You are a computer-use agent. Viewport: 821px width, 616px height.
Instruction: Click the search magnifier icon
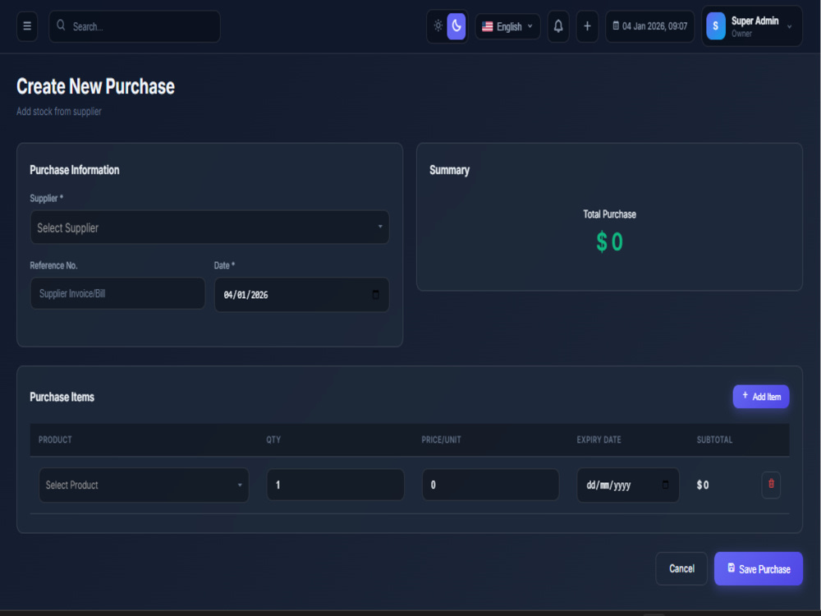61,25
